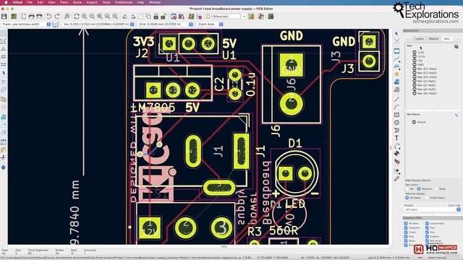Open the Inspect menu
Image resolution: width=463 pixels, height=260 pixels.
coord(92,2)
